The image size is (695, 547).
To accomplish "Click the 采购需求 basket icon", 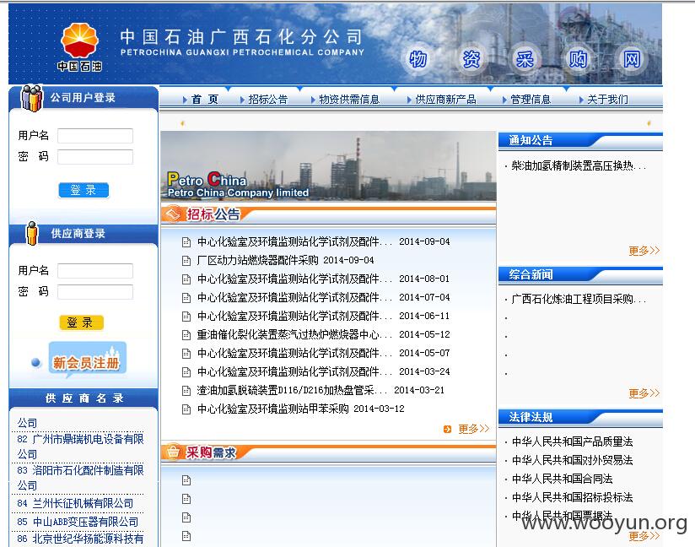I will coord(173,452).
